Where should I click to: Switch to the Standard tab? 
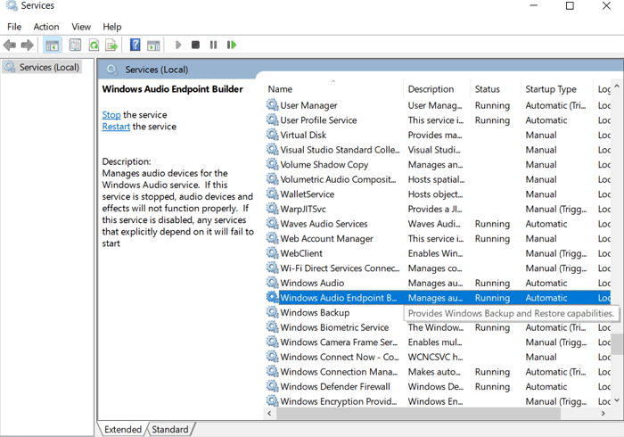pyautogui.click(x=170, y=429)
